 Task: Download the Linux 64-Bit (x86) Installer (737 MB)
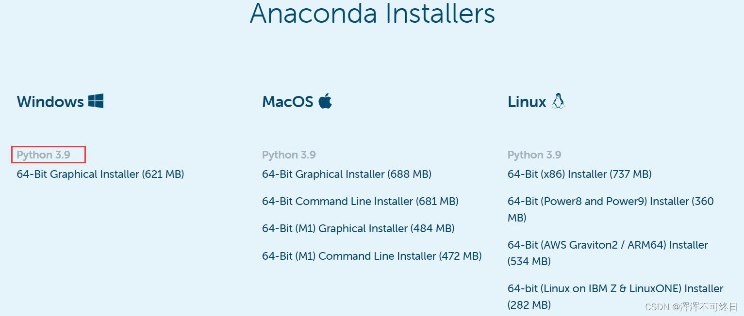[579, 174]
